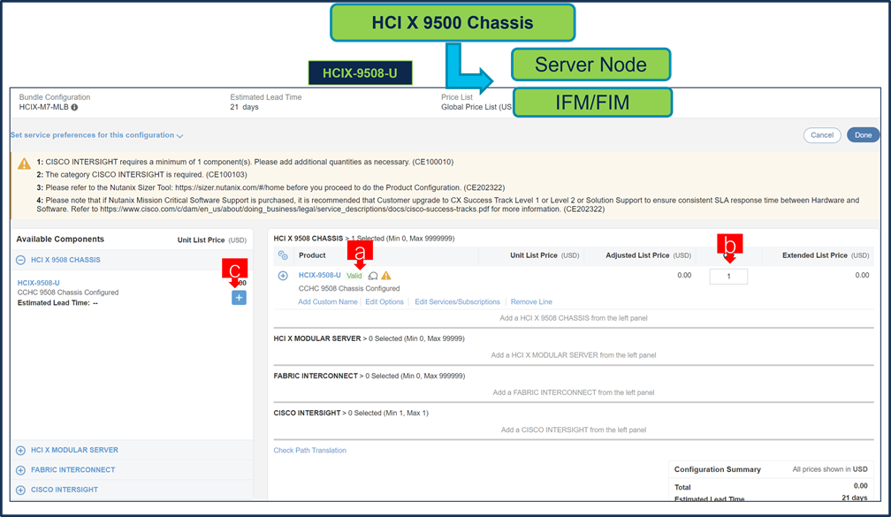Click Remove Line link
The image size is (891, 517).
coord(530,301)
